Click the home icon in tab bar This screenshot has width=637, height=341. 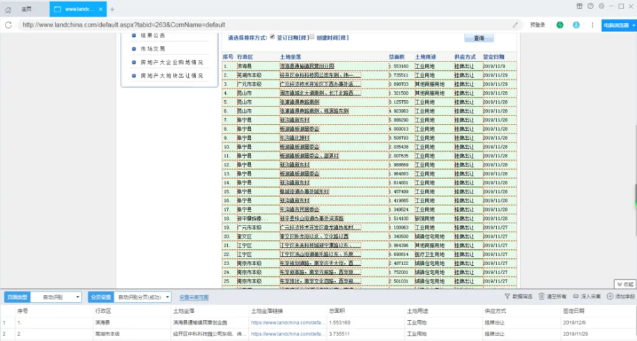coord(8,9)
